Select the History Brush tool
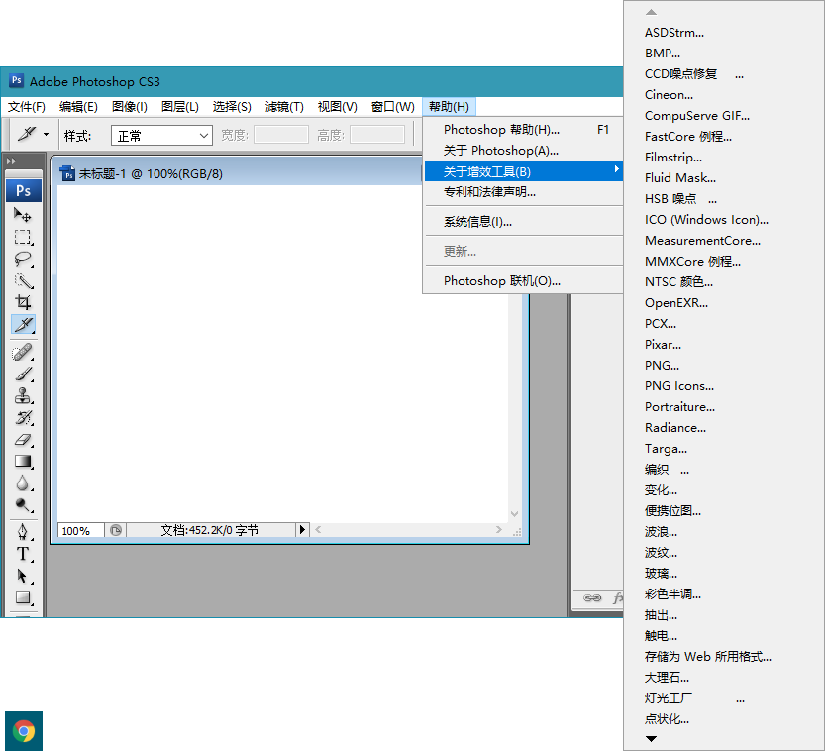 [22, 418]
